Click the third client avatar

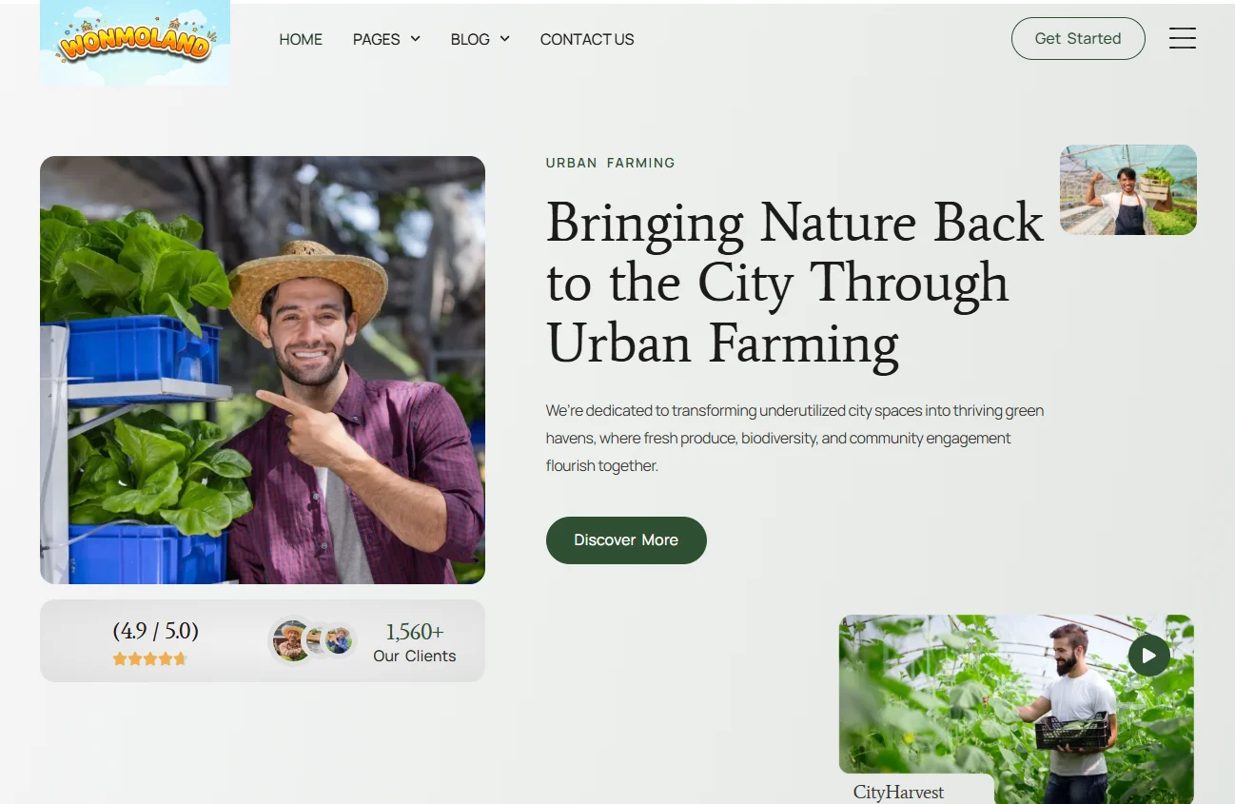point(340,640)
